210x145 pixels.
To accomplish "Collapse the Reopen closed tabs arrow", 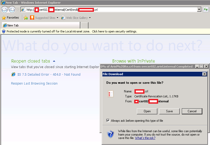I will point(54,61).
